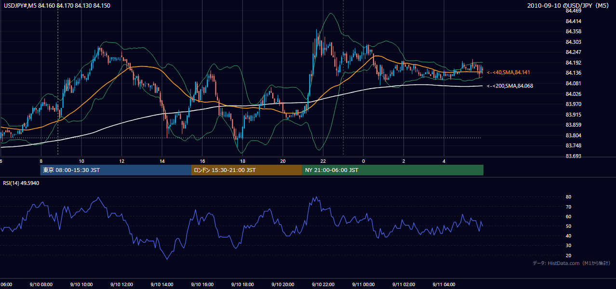Click the 9/10 10:00 bottom time label

click(81, 285)
